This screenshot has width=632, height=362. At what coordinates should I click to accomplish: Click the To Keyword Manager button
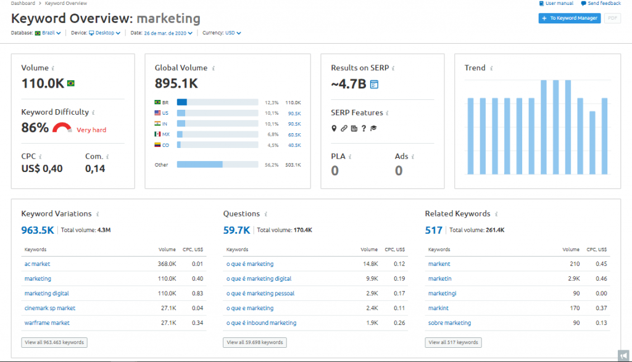pos(569,18)
